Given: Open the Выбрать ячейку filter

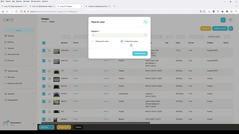Looking at the screenshot, I should point(214,37).
